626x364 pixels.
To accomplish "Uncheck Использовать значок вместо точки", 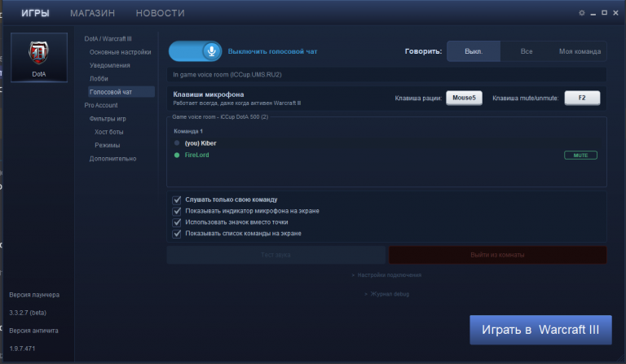I will 177,222.
